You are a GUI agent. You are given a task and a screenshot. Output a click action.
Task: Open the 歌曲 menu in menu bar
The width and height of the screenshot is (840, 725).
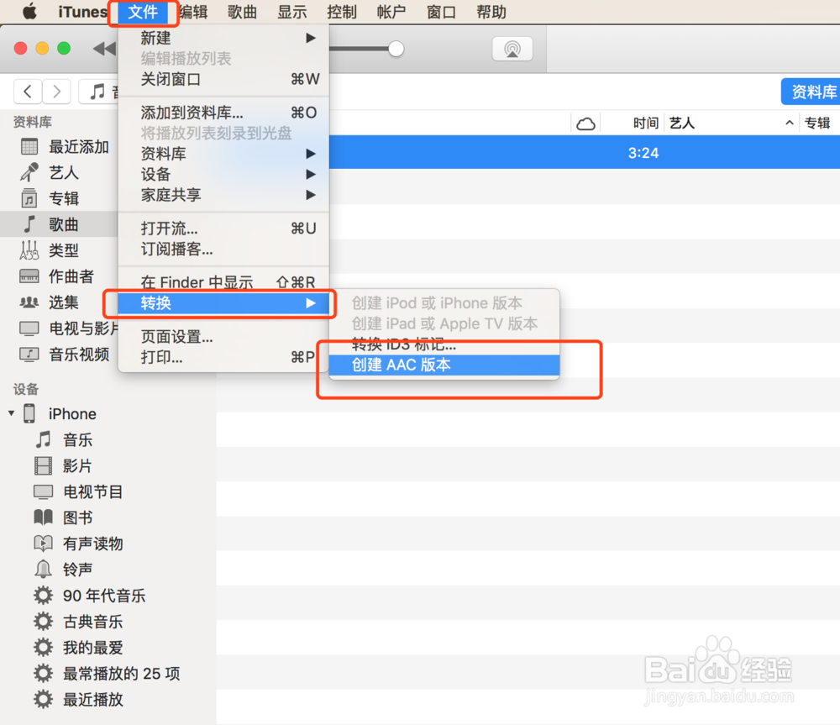coord(242,12)
